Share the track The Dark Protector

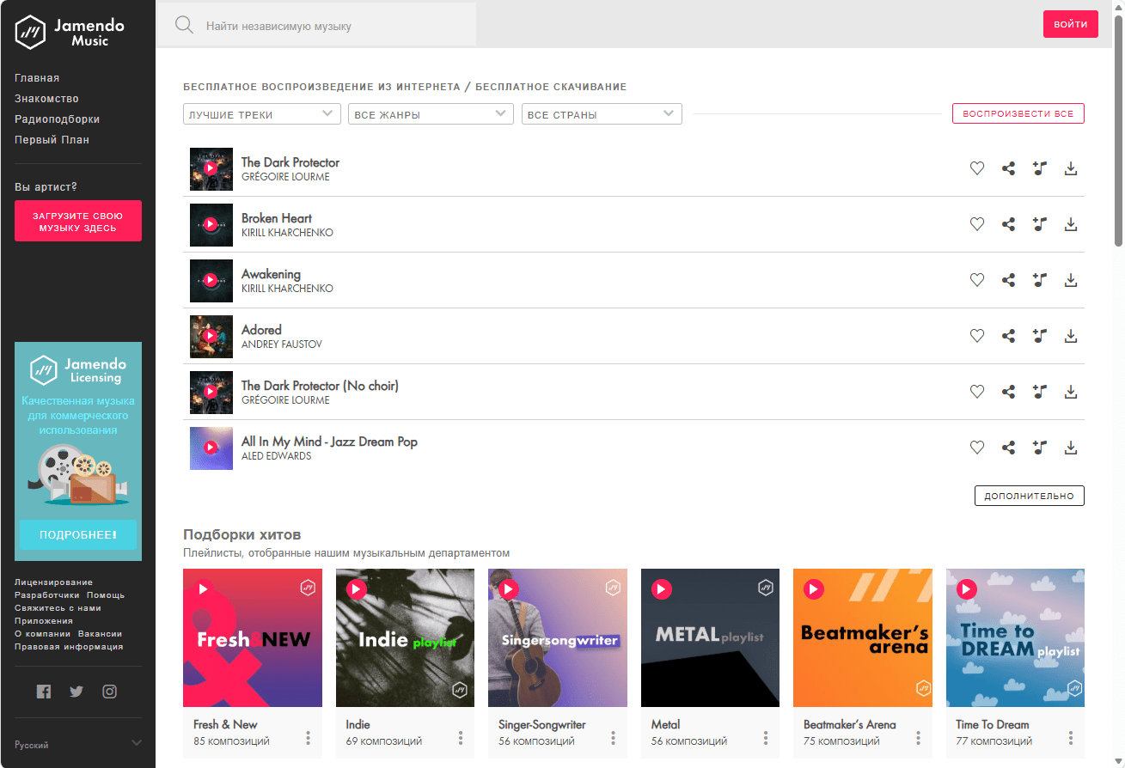click(x=1008, y=168)
